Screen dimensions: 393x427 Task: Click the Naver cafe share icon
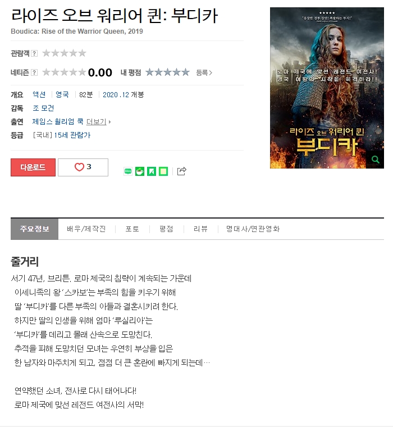click(140, 171)
